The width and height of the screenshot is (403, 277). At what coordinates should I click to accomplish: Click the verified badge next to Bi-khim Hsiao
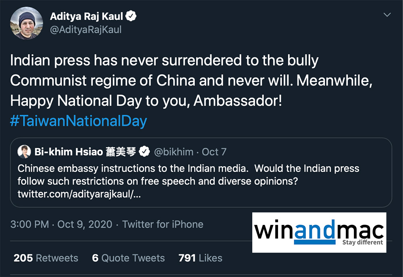click(144, 152)
